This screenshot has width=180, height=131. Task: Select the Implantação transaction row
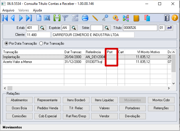tap(87, 57)
